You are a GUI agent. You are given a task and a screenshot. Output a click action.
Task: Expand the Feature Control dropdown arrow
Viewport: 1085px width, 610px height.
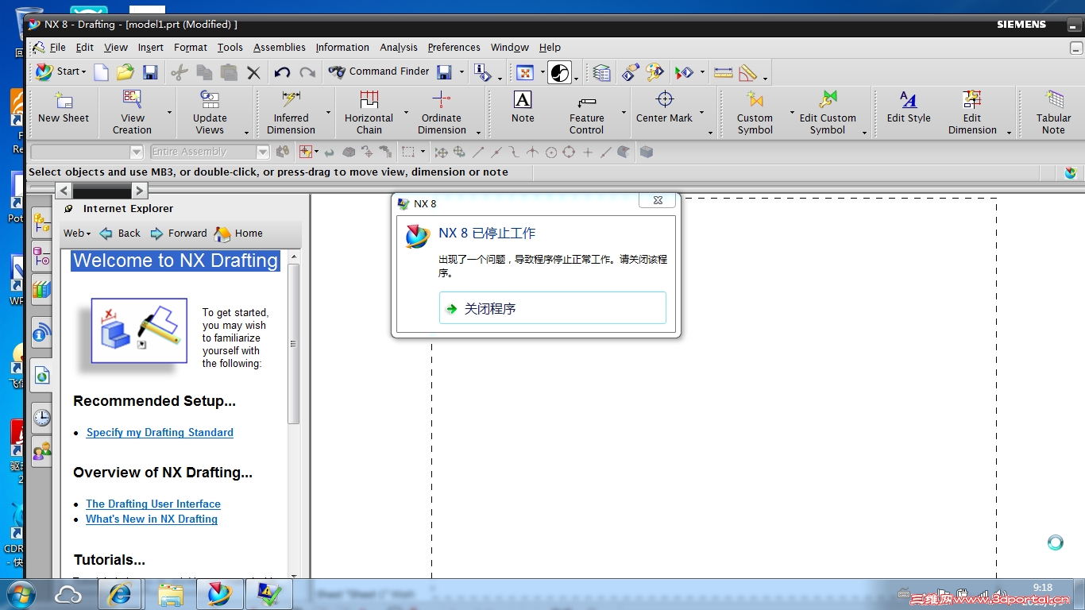point(624,112)
